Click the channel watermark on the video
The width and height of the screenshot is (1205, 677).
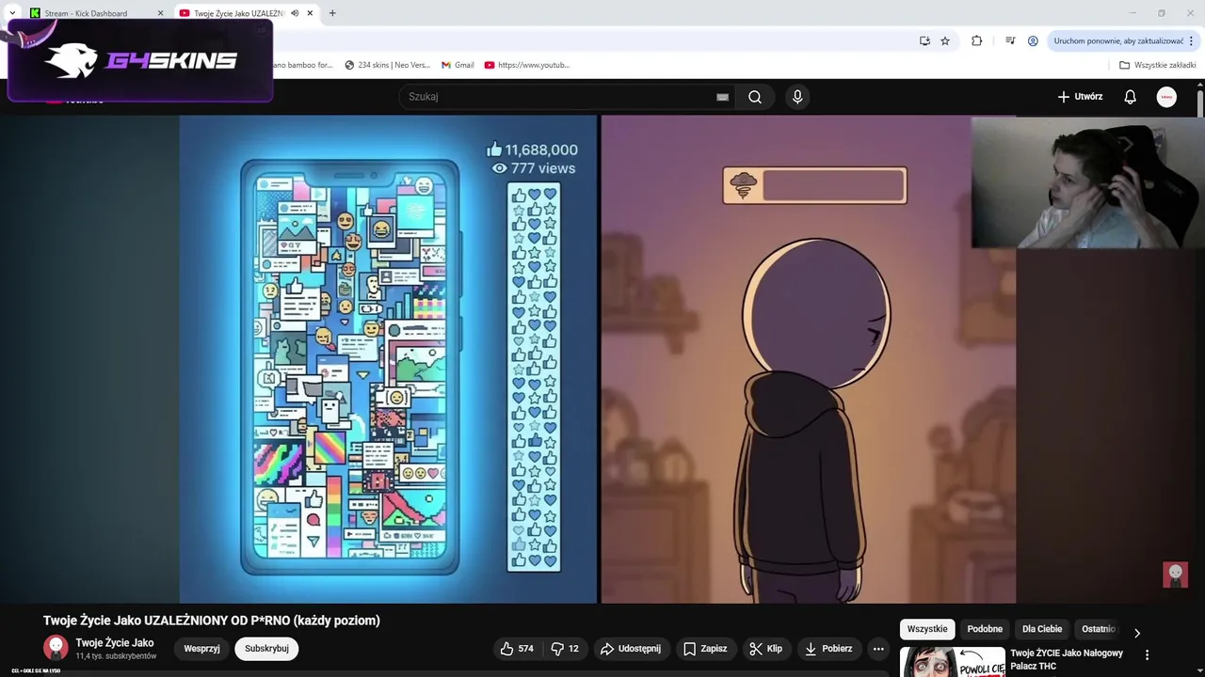[x=1175, y=575]
